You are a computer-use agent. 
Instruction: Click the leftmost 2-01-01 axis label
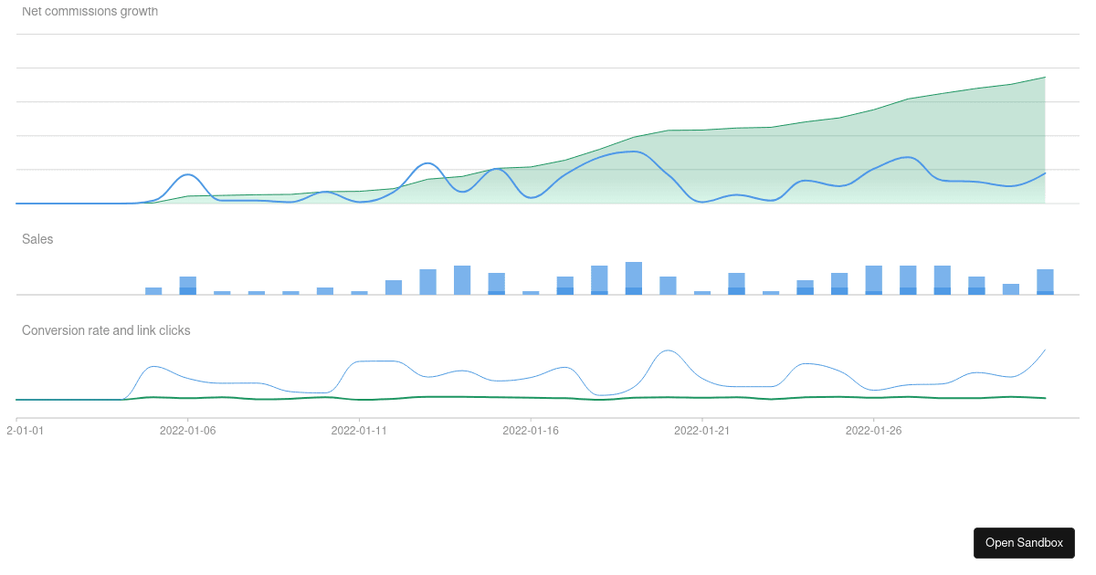pyautogui.click(x=25, y=430)
